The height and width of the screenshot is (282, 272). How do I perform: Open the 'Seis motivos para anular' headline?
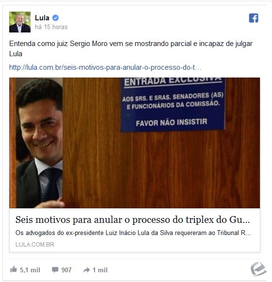point(133,220)
